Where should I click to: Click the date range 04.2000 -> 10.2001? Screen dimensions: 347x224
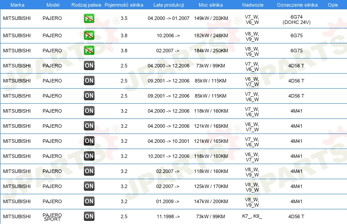point(169,141)
